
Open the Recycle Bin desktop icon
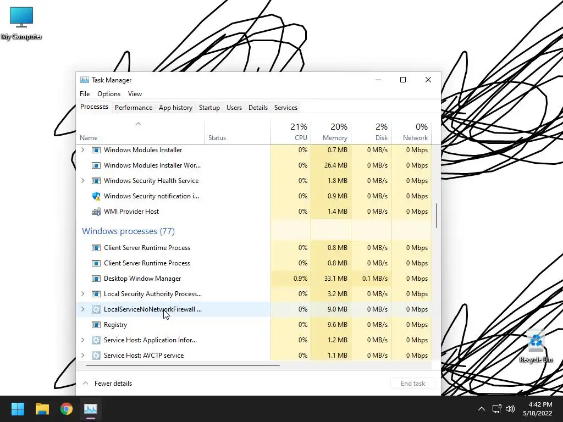tap(536, 346)
